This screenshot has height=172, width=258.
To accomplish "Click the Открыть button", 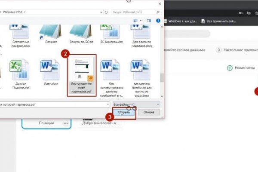I will click(x=121, y=112).
